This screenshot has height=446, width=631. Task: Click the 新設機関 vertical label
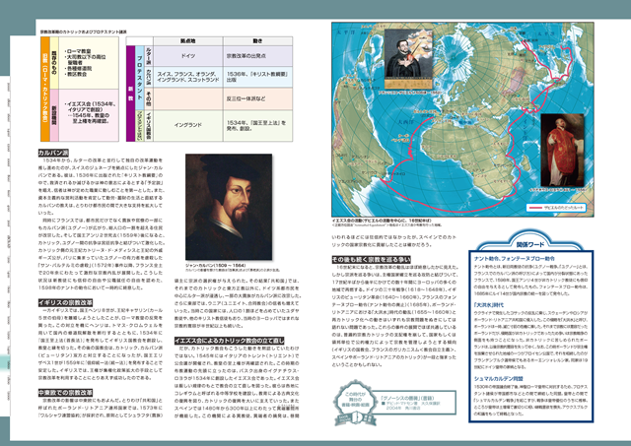point(54,115)
